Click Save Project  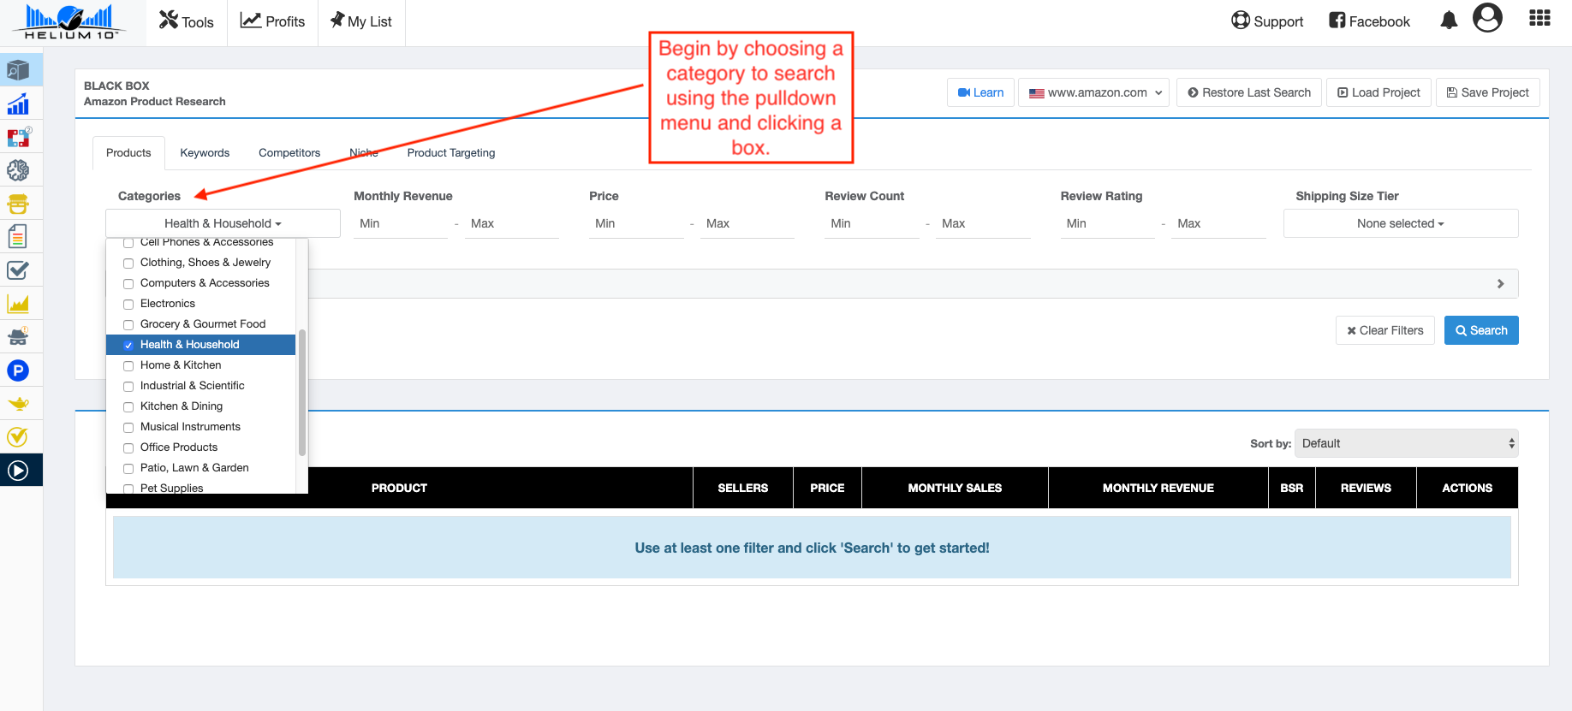tap(1488, 92)
